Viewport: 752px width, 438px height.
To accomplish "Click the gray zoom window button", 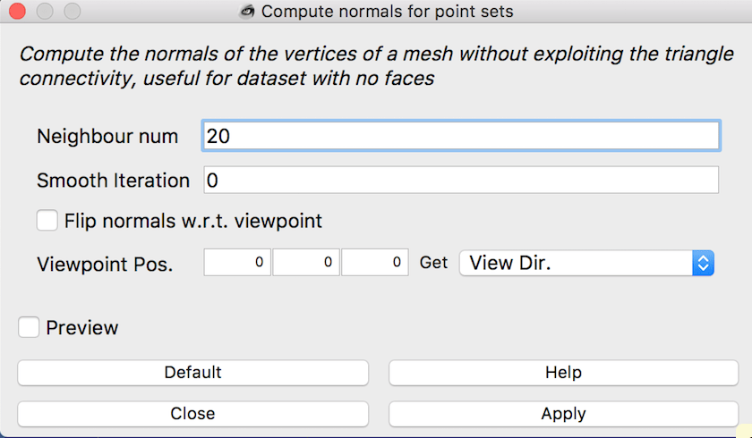I will click(x=73, y=11).
